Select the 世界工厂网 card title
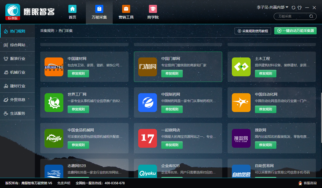Viewport: 322px width, 188px height. (77, 94)
